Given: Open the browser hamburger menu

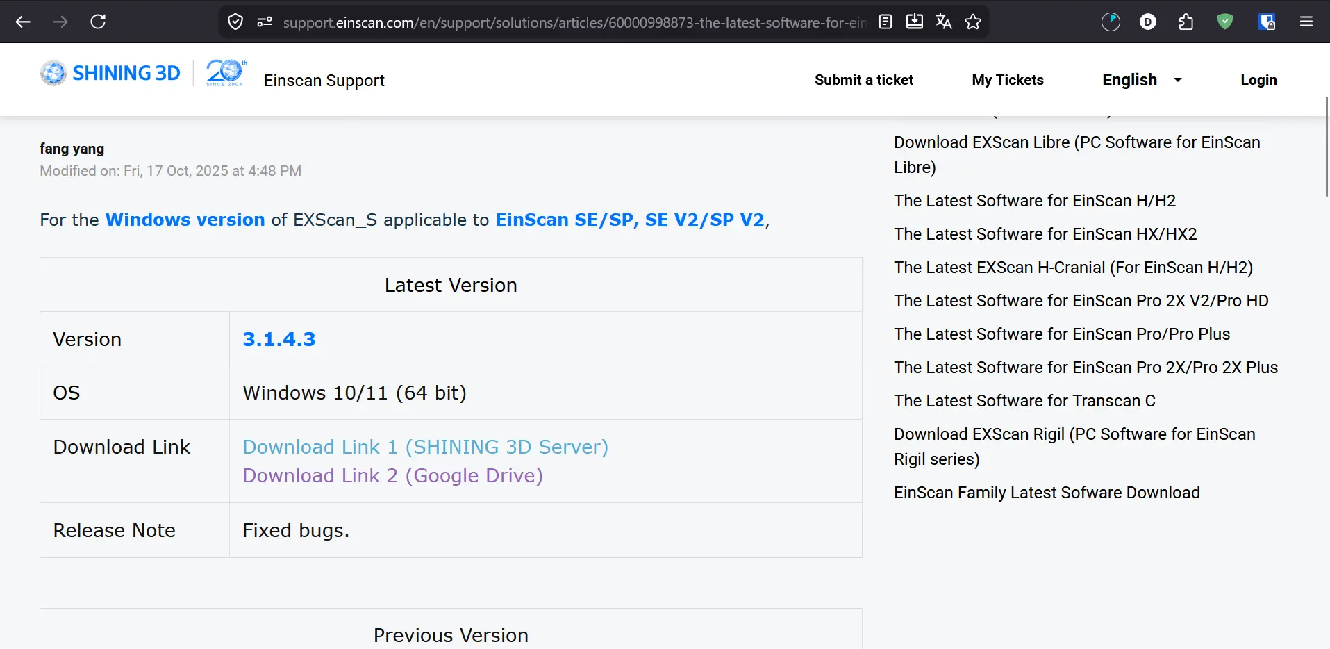Looking at the screenshot, I should pos(1306,22).
